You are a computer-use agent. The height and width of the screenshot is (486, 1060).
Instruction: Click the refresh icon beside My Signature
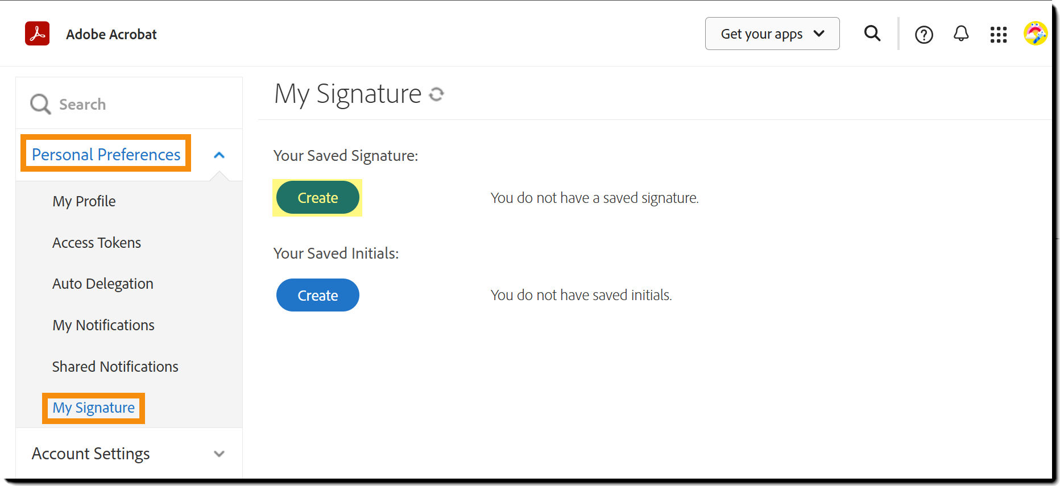coord(436,94)
